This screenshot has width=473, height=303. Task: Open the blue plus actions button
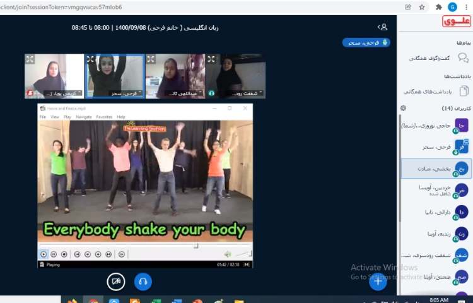pos(377,282)
